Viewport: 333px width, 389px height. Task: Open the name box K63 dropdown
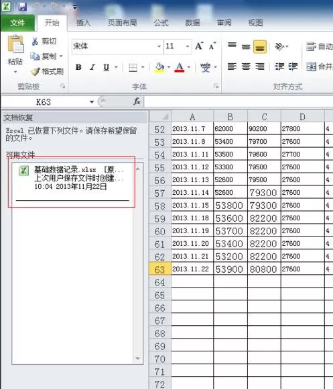click(92, 101)
